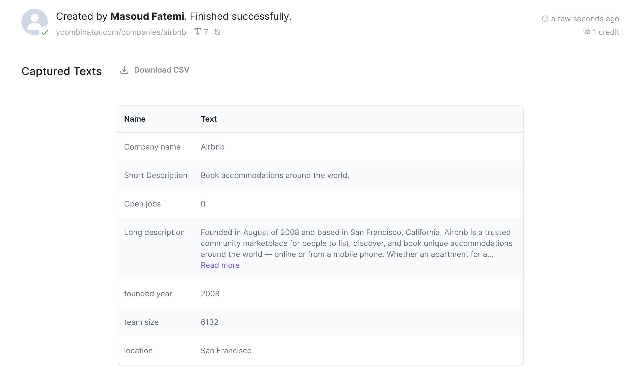Click the Short Description row label
This screenshot has height=373, width=626.
pyautogui.click(x=156, y=175)
